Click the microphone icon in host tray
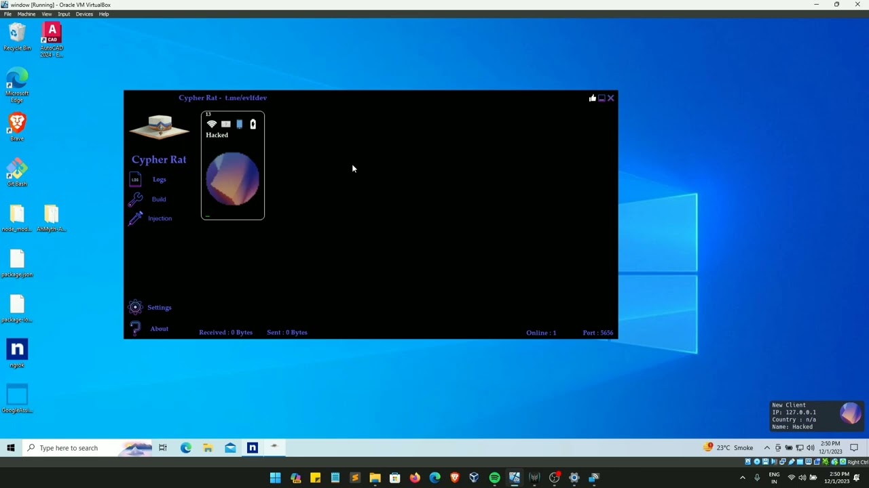 click(x=757, y=478)
